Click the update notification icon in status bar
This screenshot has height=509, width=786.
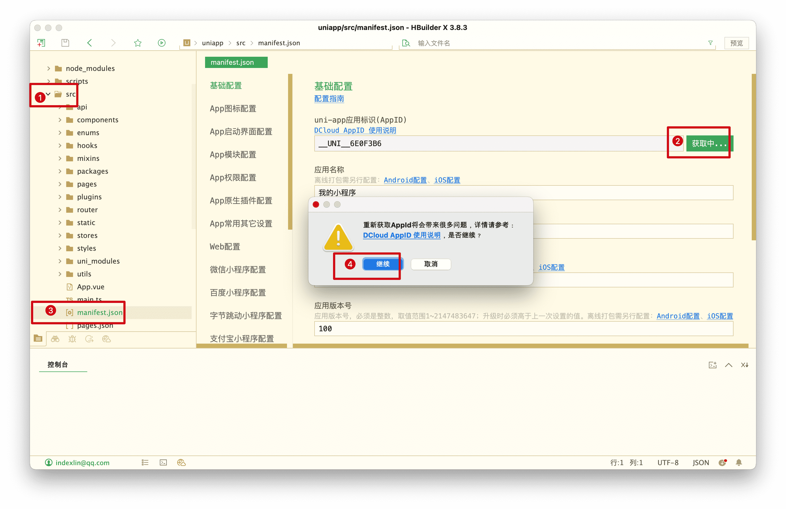pos(723,462)
